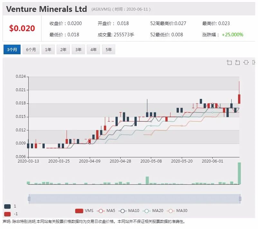Click the 开盘价： 0.018 value
This screenshot has height=229, width=258.
[x=113, y=23]
